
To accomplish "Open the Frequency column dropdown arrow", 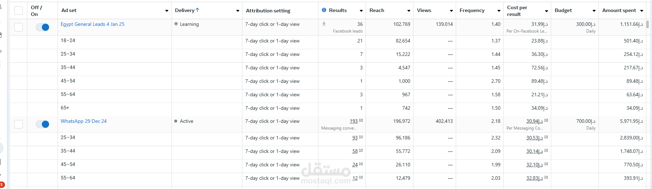I will coord(499,11).
